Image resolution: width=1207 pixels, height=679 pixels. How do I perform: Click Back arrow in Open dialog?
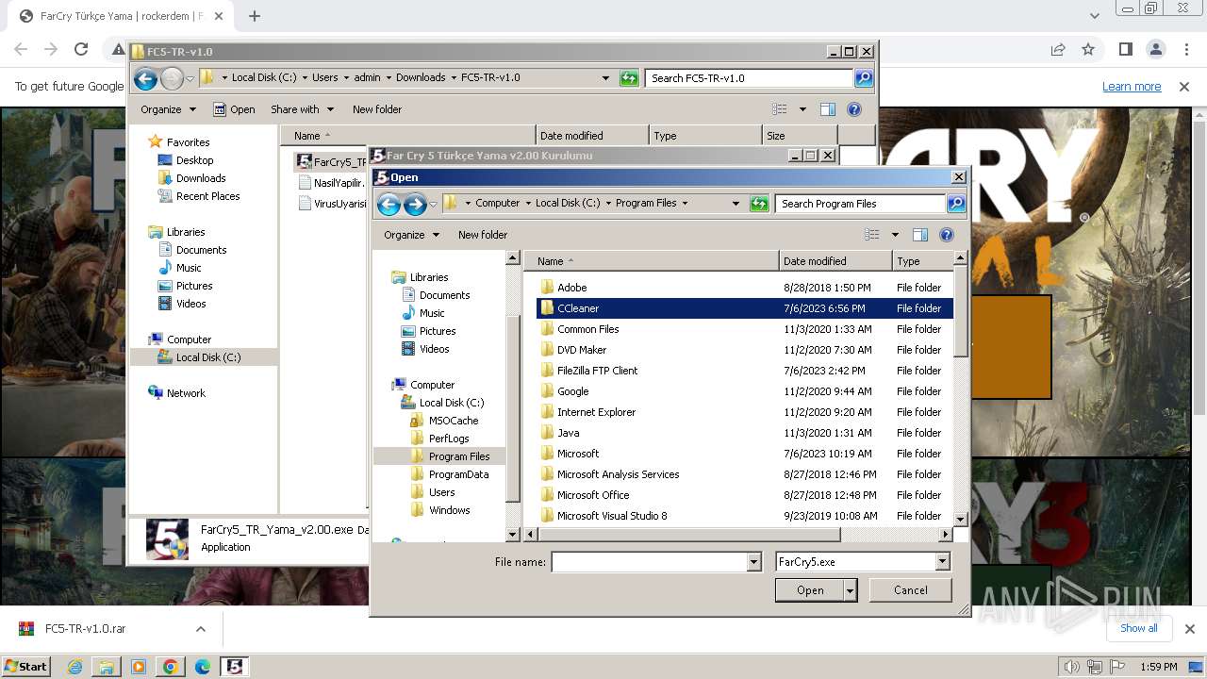389,204
